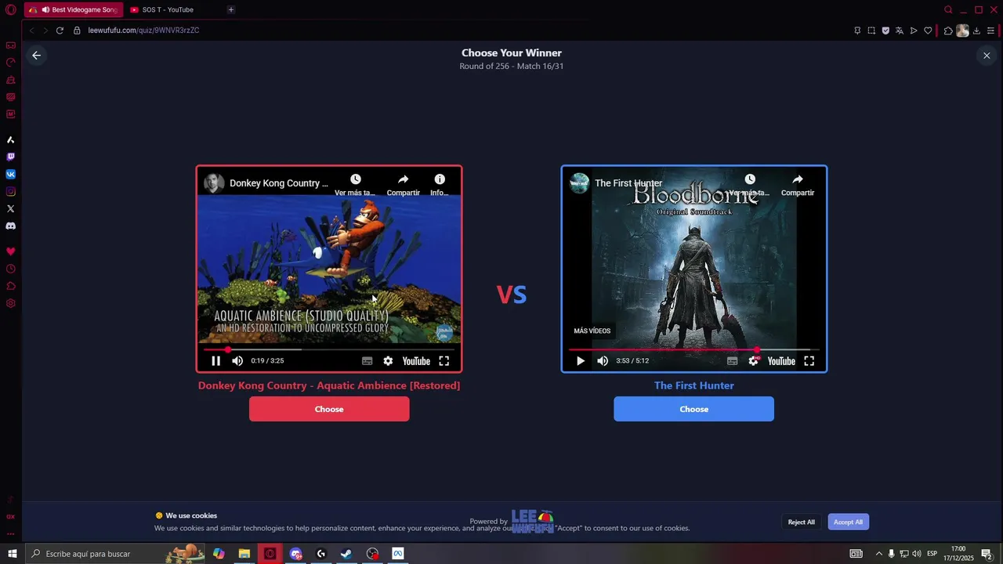Image resolution: width=1003 pixels, height=564 pixels.
Task: Pause the Donkey Kong Country video
Action: tap(216, 361)
